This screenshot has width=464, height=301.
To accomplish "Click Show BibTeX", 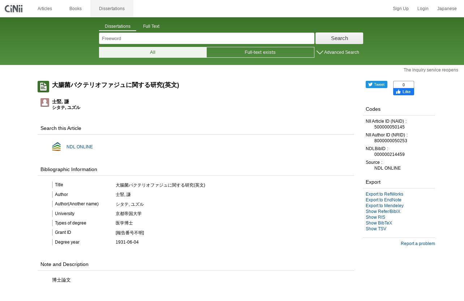I will (x=379, y=223).
